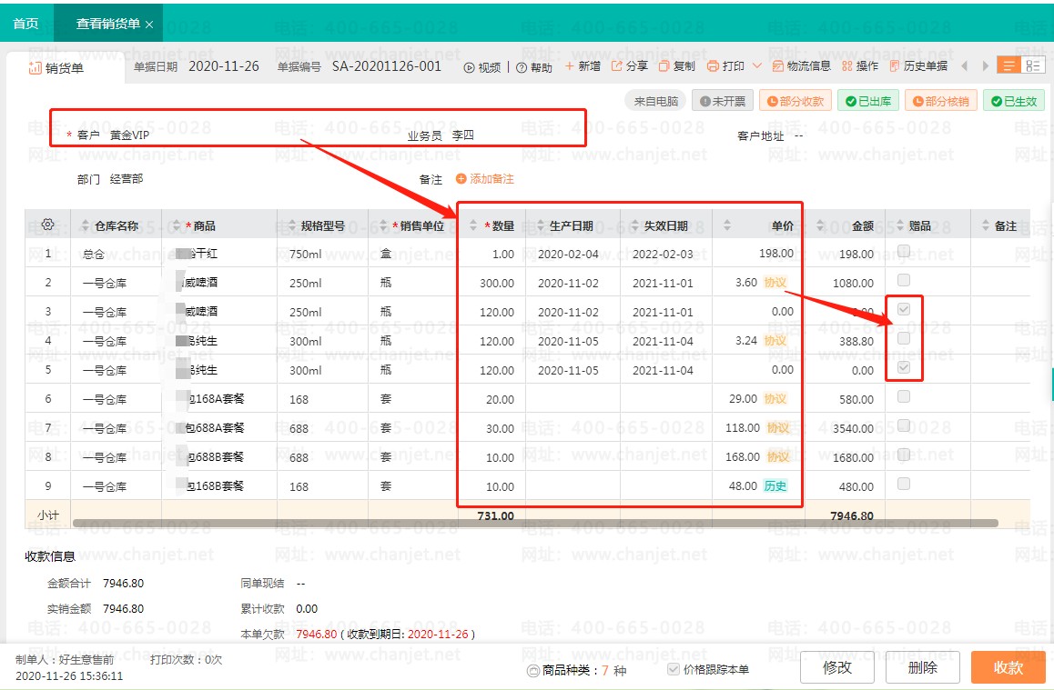Close the 查看销货单 tab

(x=149, y=25)
